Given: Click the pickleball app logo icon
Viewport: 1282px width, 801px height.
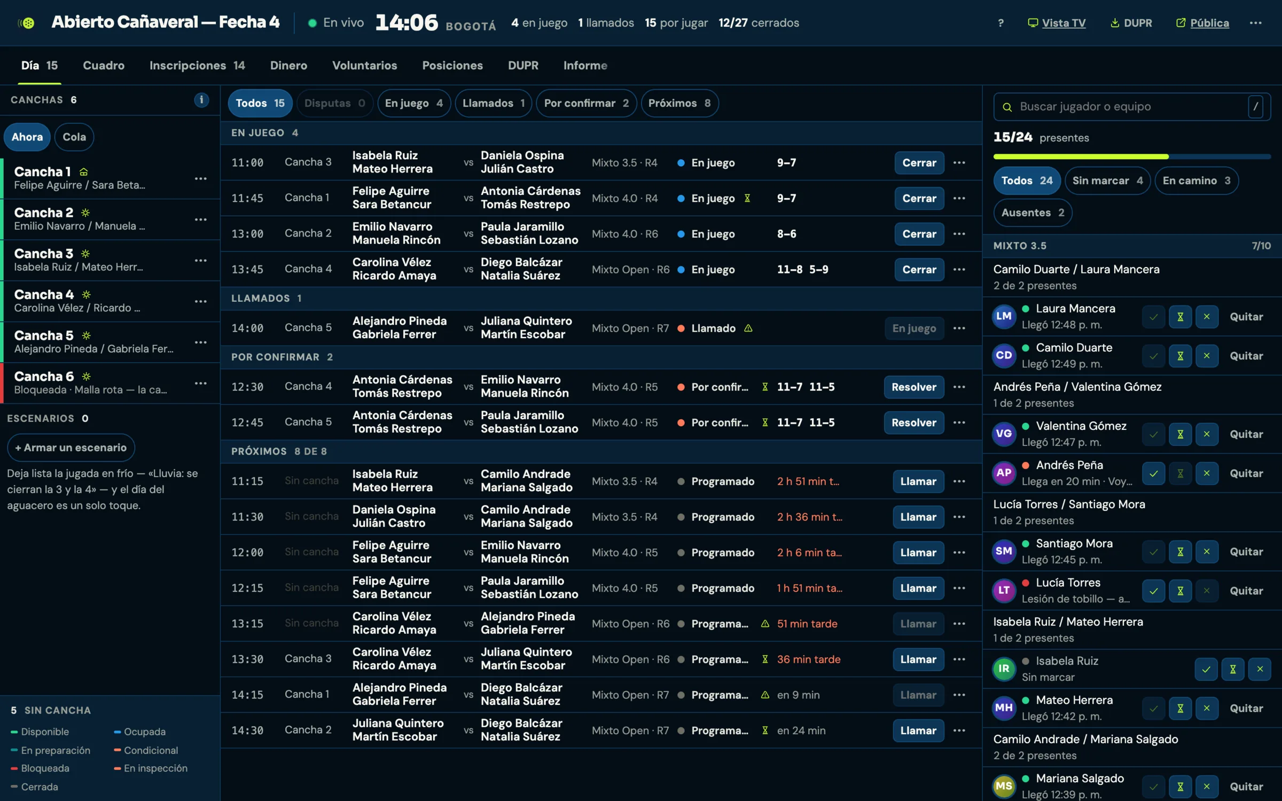Looking at the screenshot, I should (27, 22).
